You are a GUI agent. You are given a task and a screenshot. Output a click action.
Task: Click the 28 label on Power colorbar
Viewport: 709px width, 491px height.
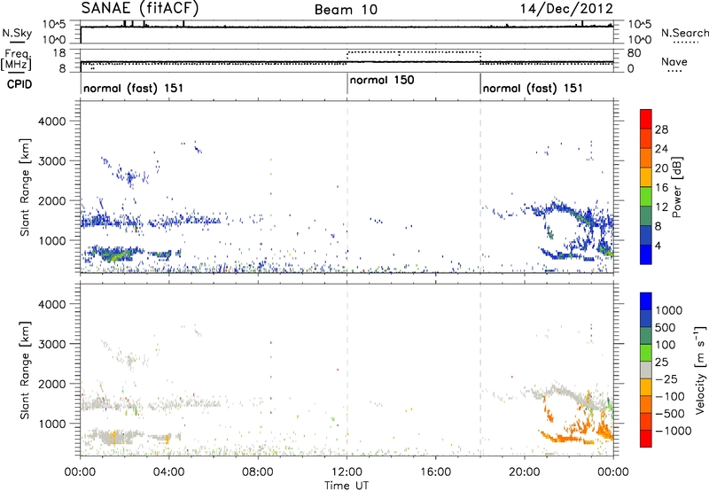pyautogui.click(x=661, y=129)
